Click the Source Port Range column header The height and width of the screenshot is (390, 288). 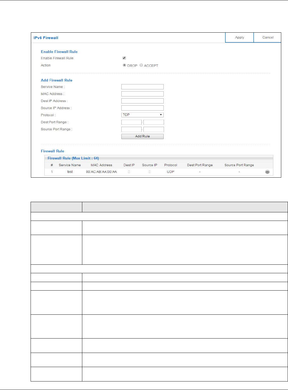tap(239, 165)
